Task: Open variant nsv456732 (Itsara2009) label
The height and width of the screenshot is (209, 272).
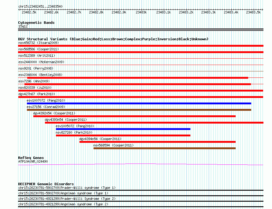Action: click(x=39, y=43)
